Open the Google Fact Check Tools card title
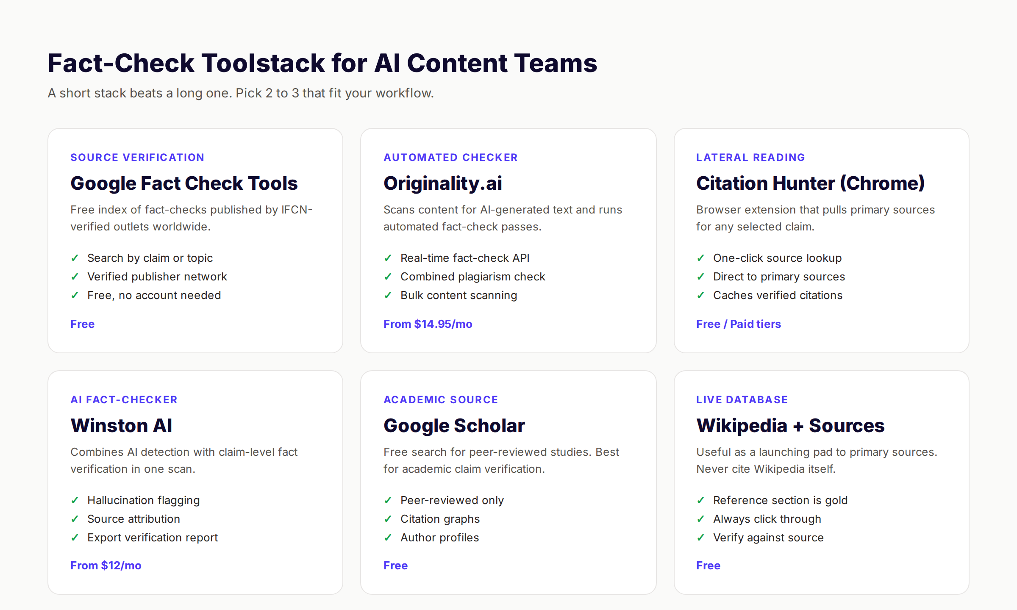This screenshot has width=1017, height=610. point(184,183)
